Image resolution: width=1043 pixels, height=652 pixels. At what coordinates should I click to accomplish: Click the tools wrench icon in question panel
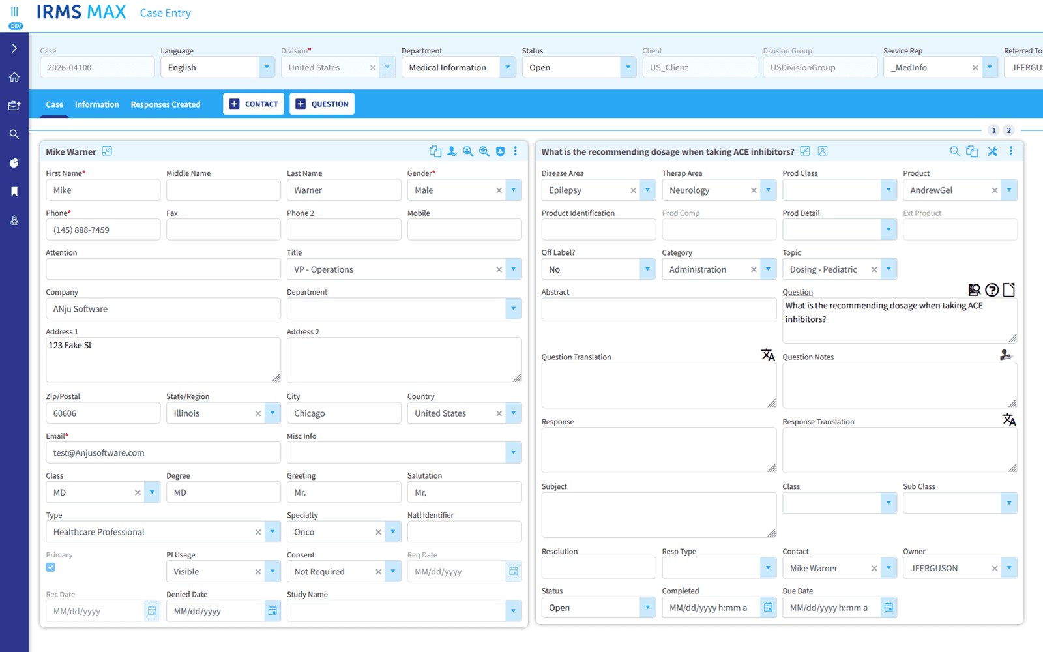(x=992, y=151)
